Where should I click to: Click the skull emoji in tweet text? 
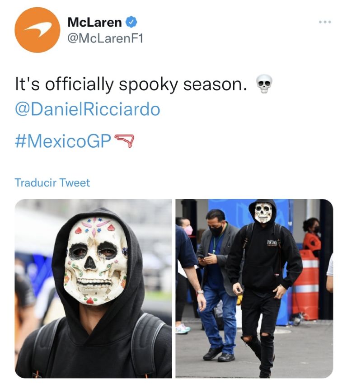point(264,84)
